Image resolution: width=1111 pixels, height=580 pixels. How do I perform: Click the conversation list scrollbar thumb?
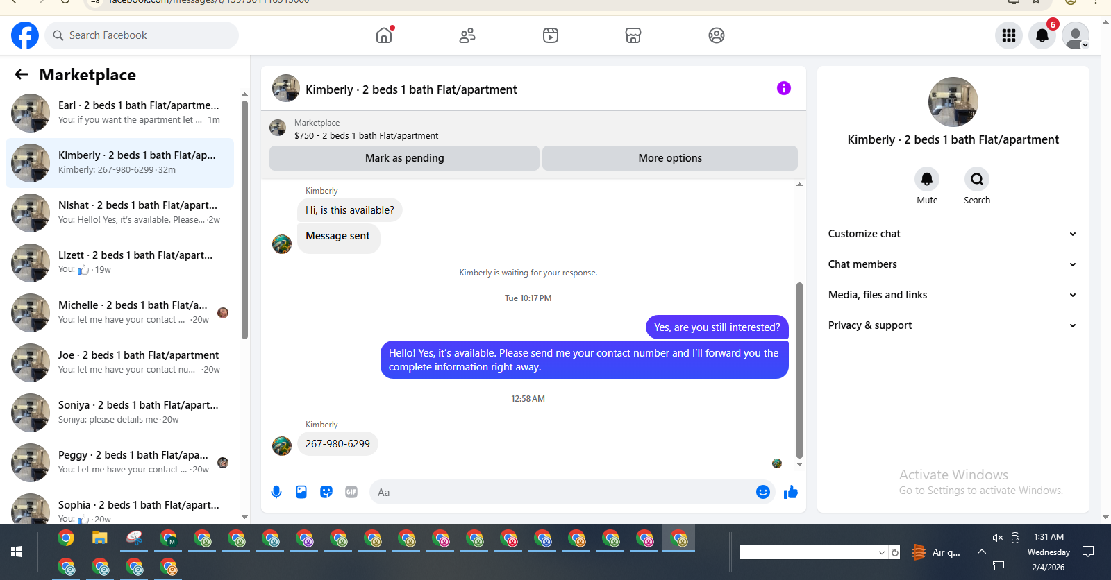coord(244,220)
